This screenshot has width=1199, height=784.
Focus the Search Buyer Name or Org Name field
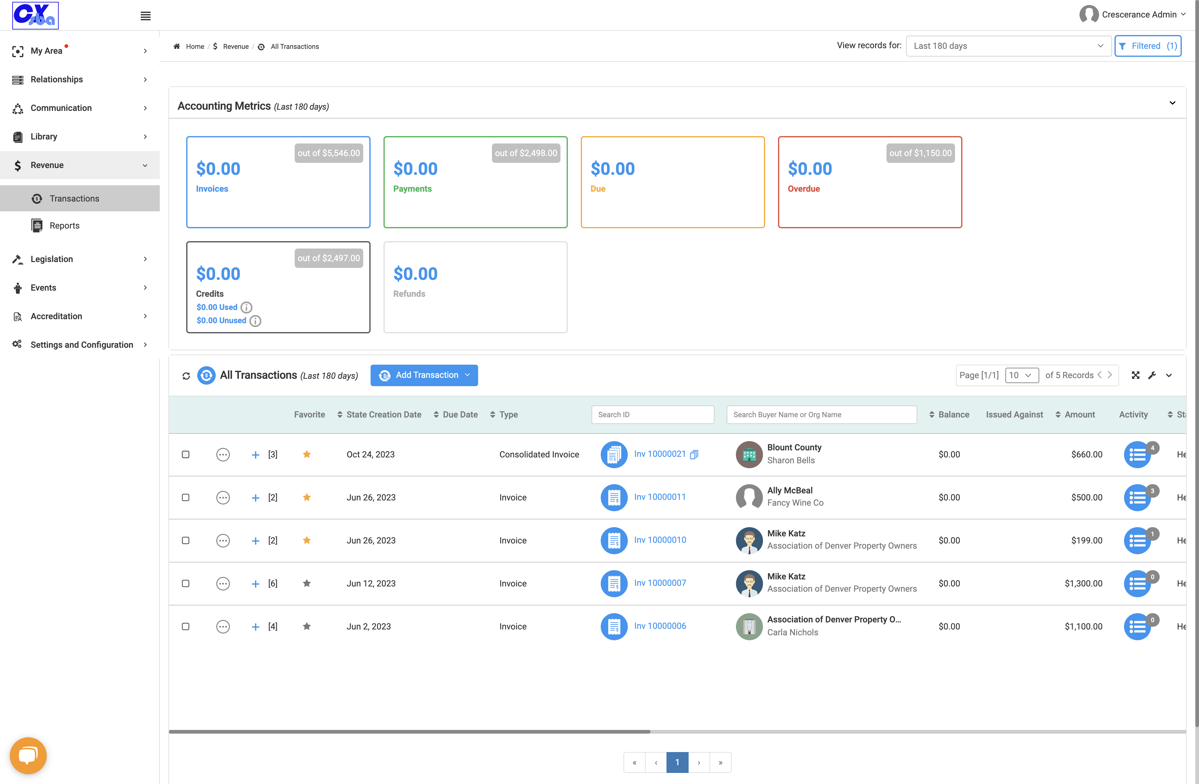(821, 415)
